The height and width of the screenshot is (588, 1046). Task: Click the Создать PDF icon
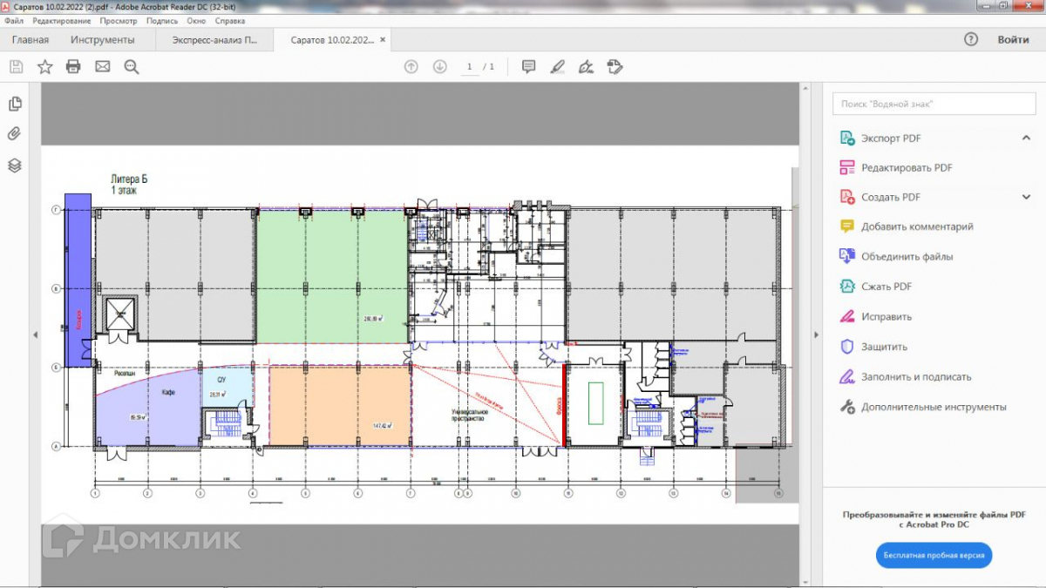coord(846,197)
